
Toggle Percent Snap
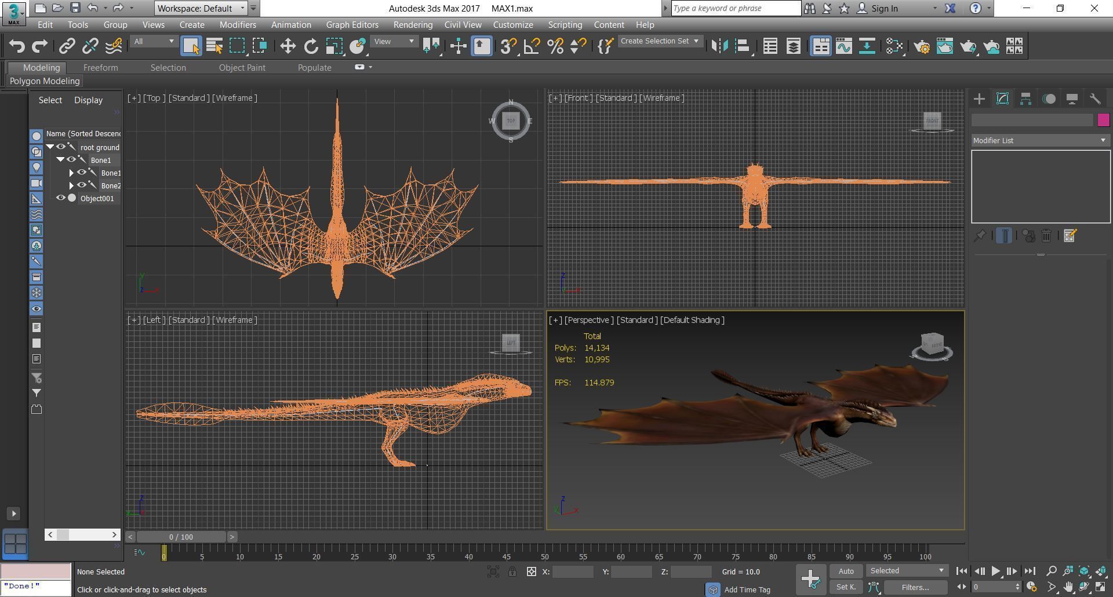click(x=555, y=46)
